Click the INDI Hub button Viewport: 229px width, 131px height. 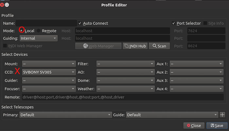(135, 46)
